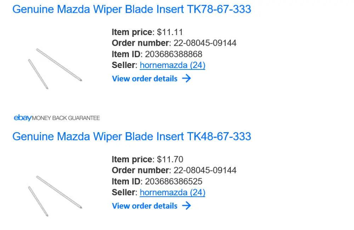Click the Seller label of the TK78-67-333 item

point(124,65)
